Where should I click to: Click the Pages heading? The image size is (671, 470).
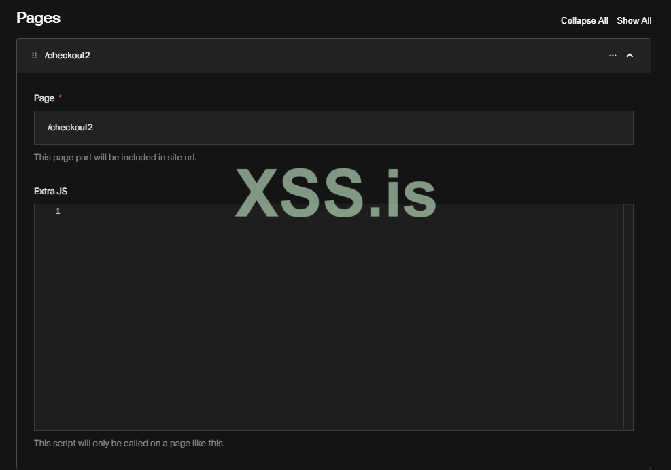coord(38,18)
